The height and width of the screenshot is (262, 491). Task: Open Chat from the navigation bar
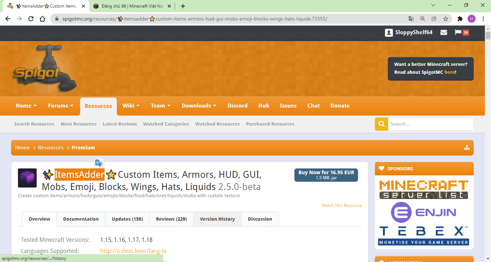pyautogui.click(x=313, y=106)
